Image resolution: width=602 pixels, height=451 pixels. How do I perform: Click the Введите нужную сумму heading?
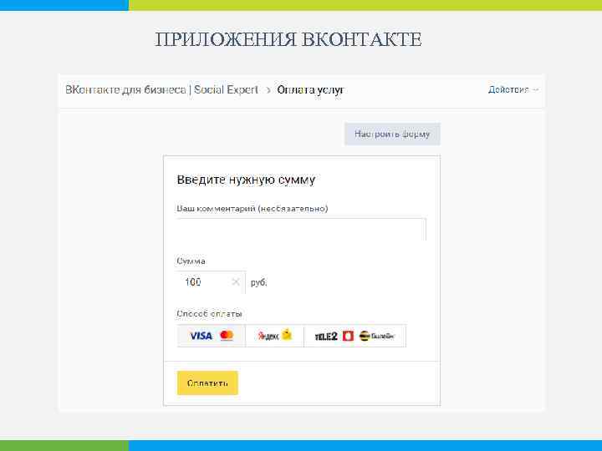(x=246, y=180)
